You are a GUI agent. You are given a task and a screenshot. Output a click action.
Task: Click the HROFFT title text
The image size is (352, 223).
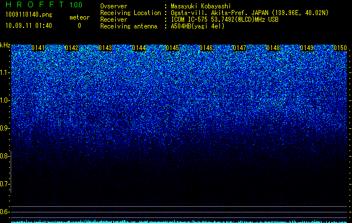pyautogui.click(x=34, y=4)
